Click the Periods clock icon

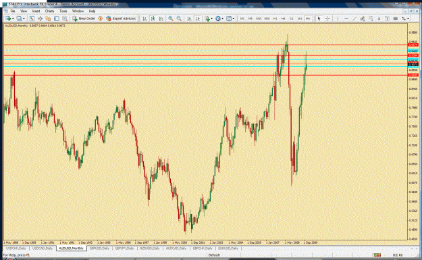coord(217,19)
